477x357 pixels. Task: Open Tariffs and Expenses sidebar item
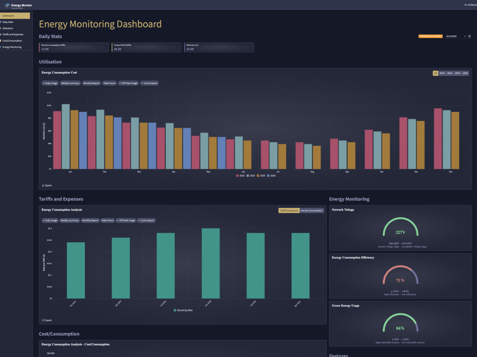tap(15, 35)
